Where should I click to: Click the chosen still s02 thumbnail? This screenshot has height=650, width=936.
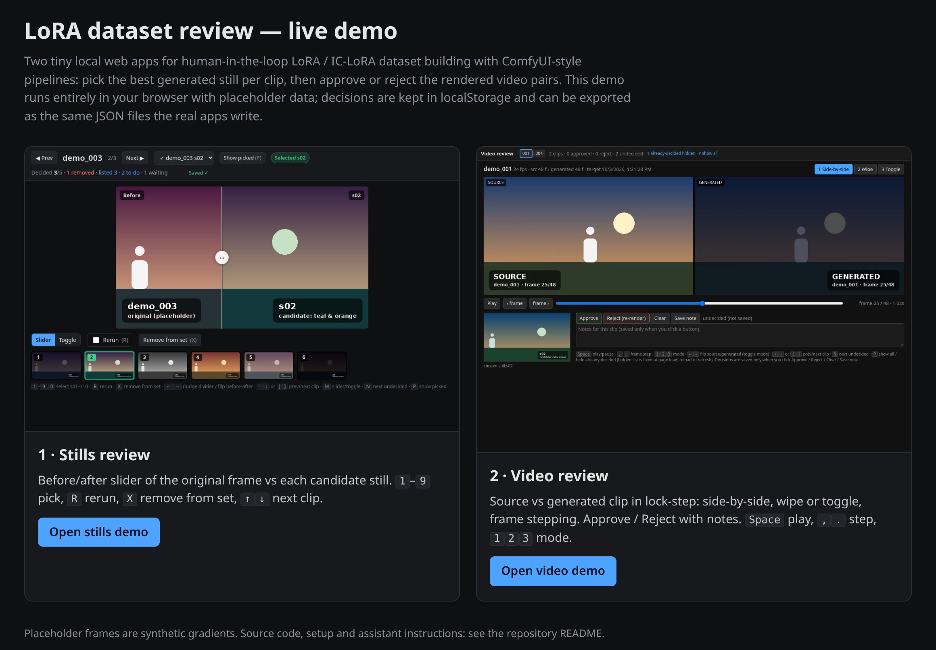(x=526, y=337)
